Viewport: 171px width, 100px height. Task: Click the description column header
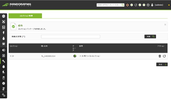[81, 46]
